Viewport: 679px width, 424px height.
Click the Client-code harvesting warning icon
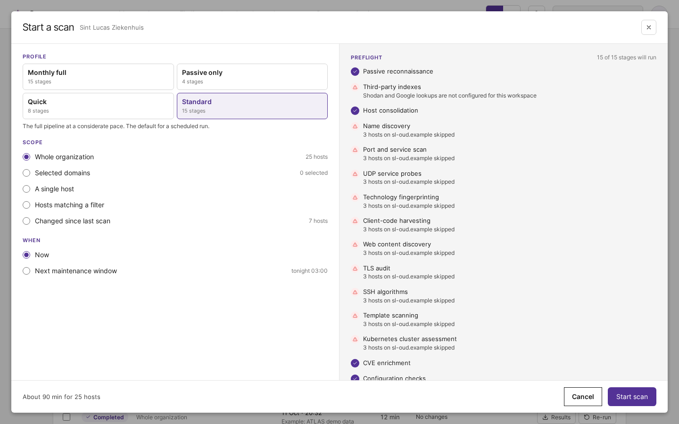coord(355,221)
